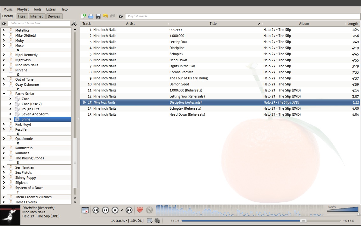
Task: Open the Music menu
Action: click(8, 10)
